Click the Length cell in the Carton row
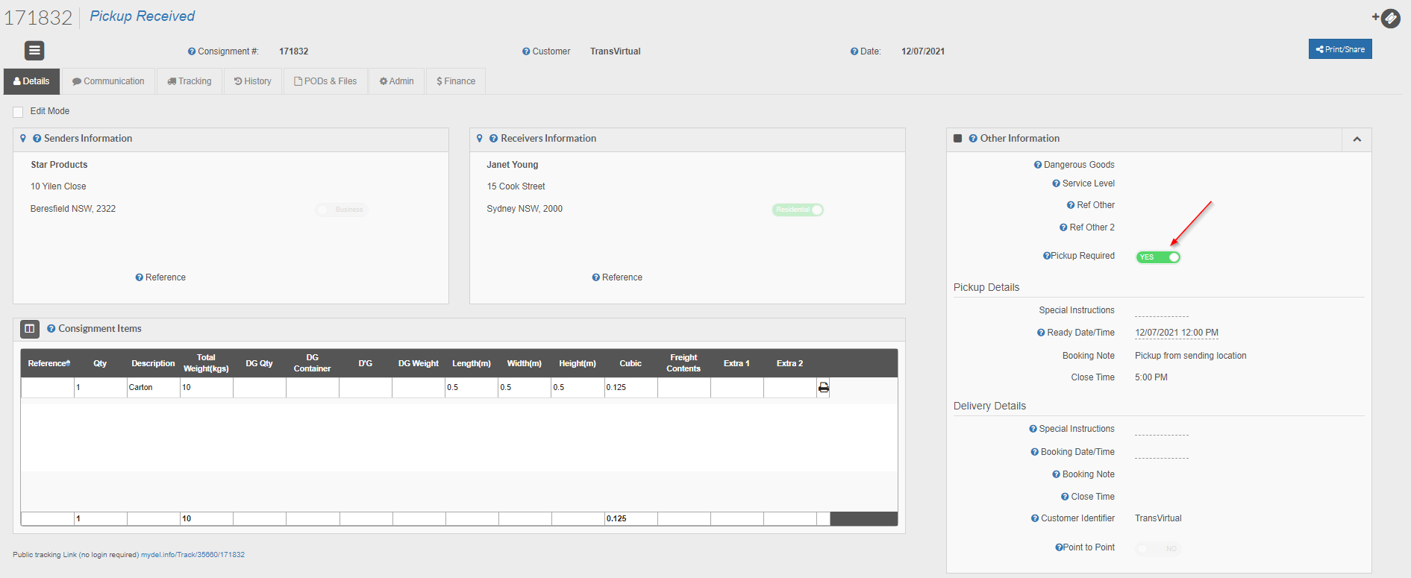This screenshot has height=578, width=1411. pos(472,387)
